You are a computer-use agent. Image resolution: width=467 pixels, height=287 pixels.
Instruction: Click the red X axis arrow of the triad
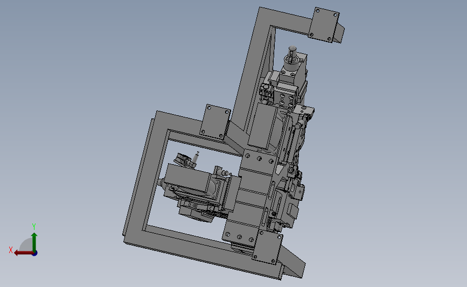[24, 253]
